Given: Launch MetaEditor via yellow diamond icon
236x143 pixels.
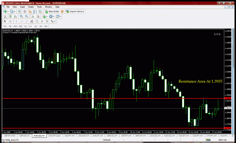Looking at the screenshot, I should point(62,11).
